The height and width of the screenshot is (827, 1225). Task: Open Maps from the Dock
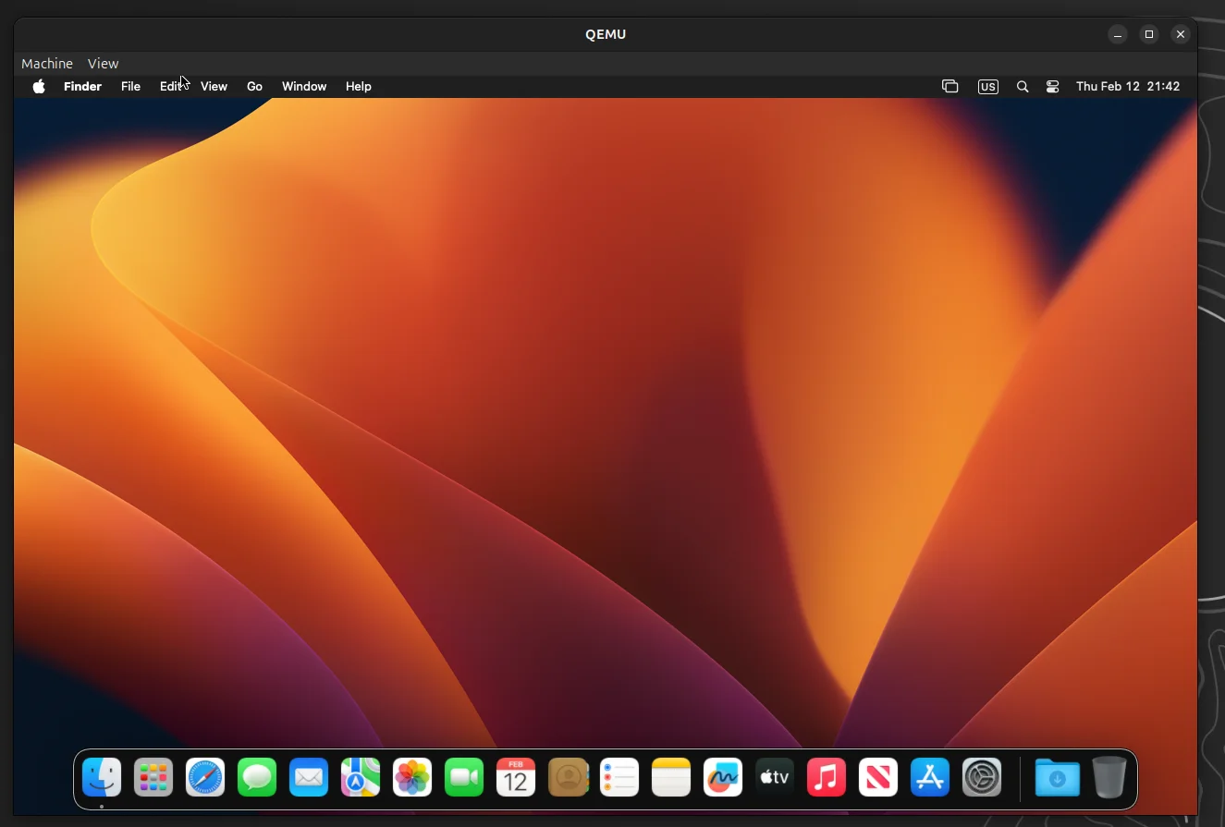[360, 778]
